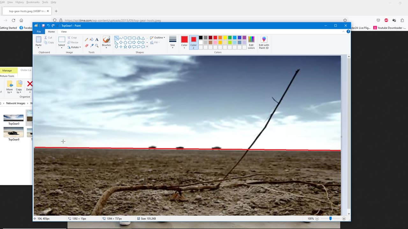Activate Color 2 swatch button
The image size is (408, 229).
point(193,42)
